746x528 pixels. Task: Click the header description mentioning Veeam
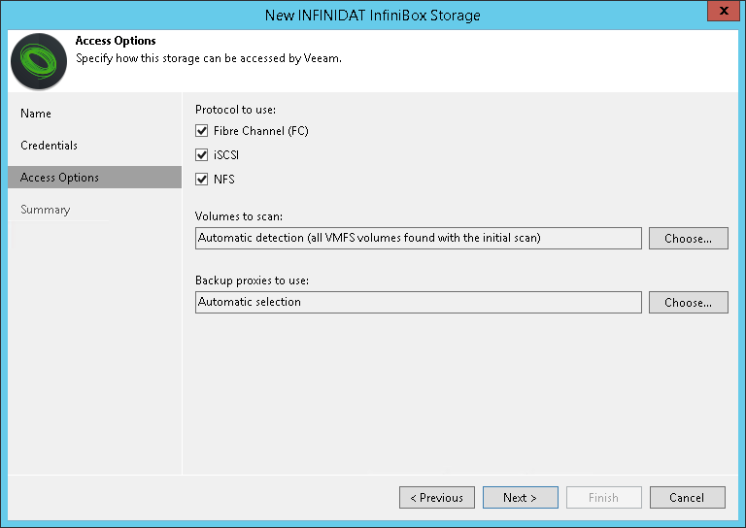tap(209, 58)
